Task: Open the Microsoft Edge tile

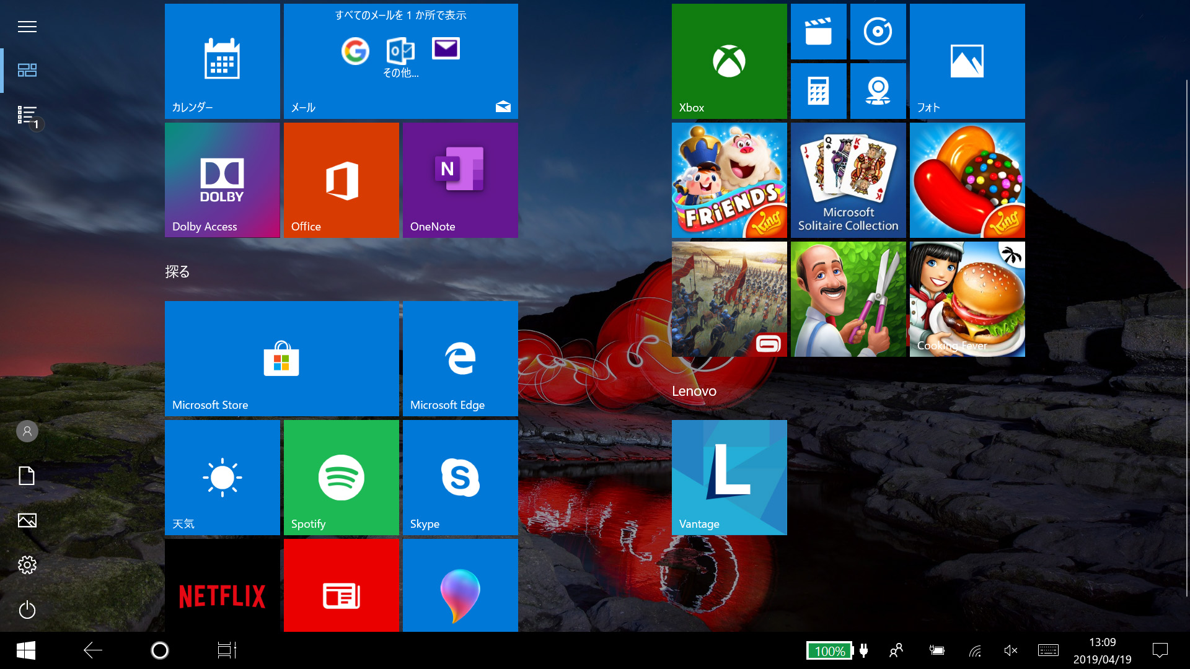Action: tap(460, 358)
